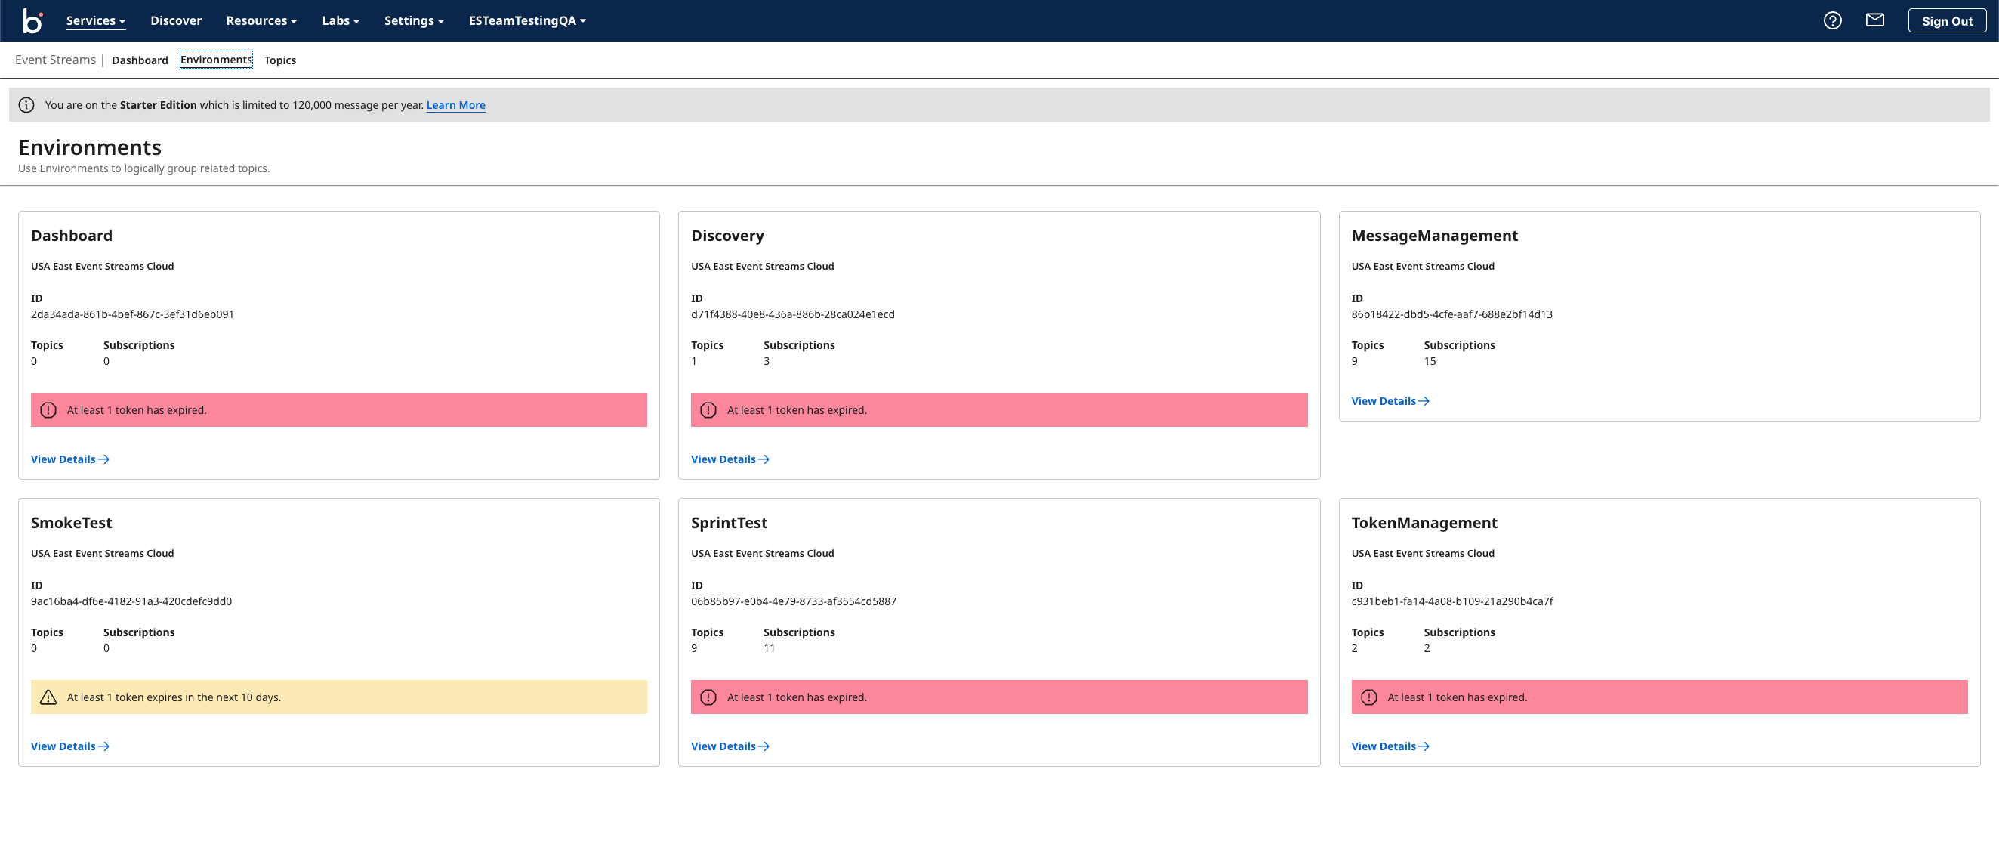Click the expired token alert icon on Dashboard card

(x=48, y=410)
